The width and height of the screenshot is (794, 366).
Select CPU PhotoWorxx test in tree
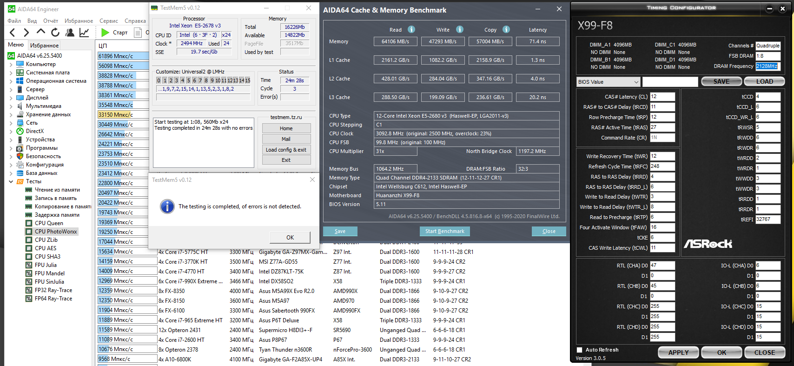56,232
